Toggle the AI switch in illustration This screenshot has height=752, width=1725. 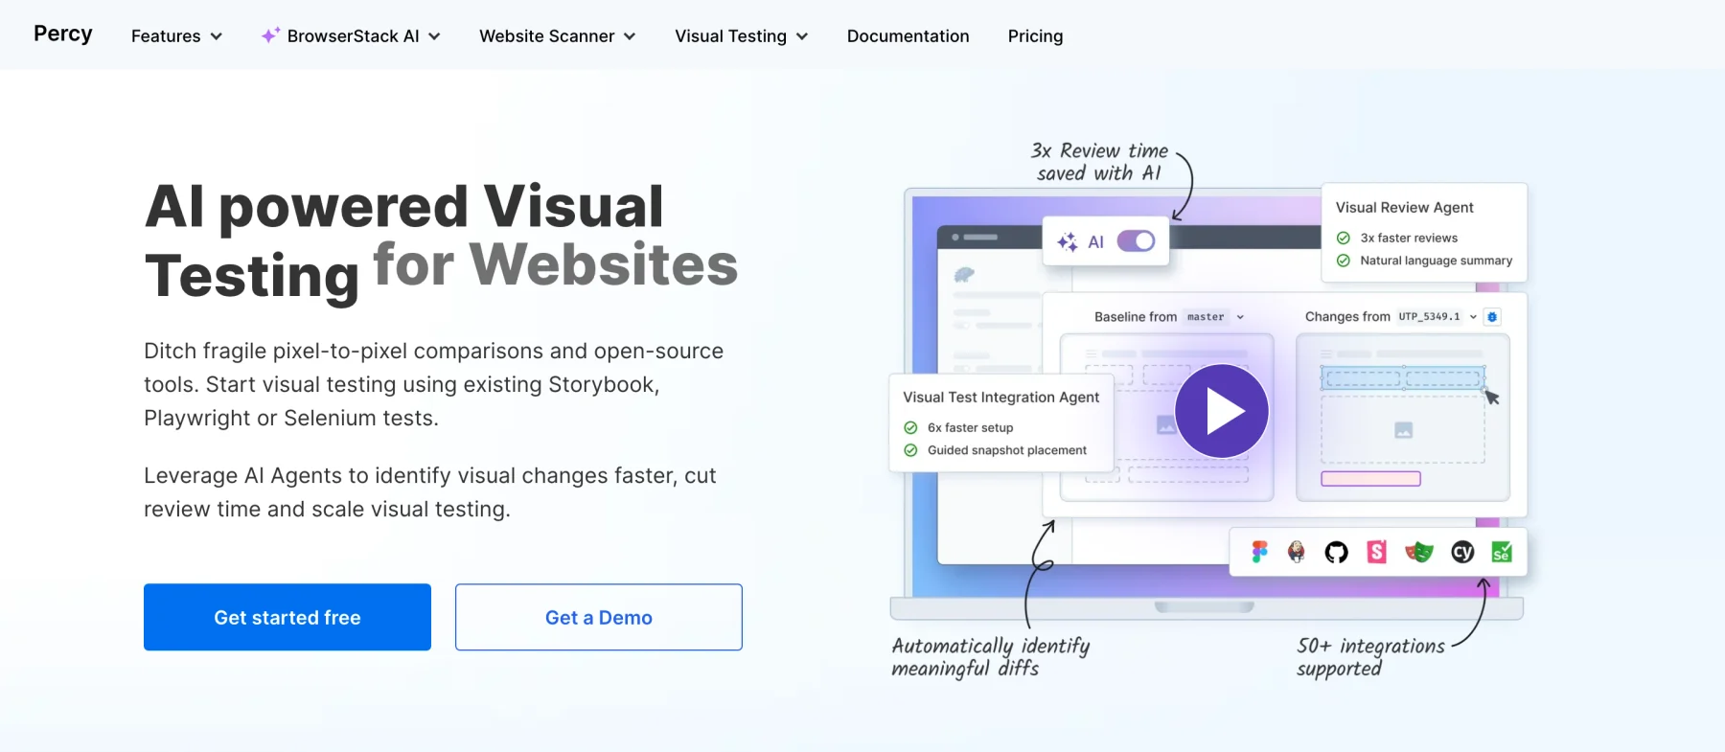click(1137, 241)
